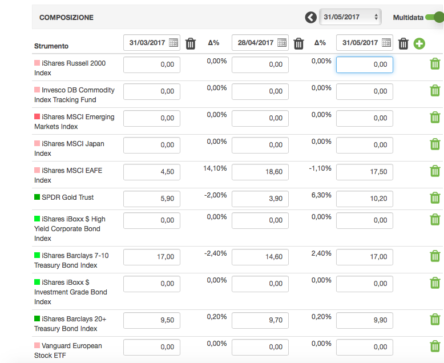Remove iShares Barclays 7-10 Treasury Bond Index row

(435, 256)
